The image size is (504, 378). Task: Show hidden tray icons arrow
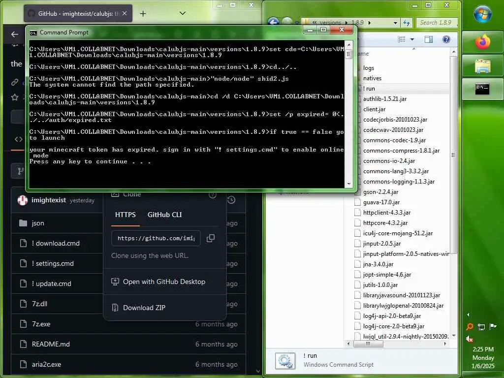[x=469, y=315]
